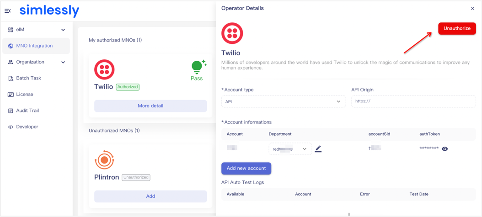Click 'My authorized MNOs (1)' heading
The height and width of the screenshot is (217, 482).
pos(115,40)
